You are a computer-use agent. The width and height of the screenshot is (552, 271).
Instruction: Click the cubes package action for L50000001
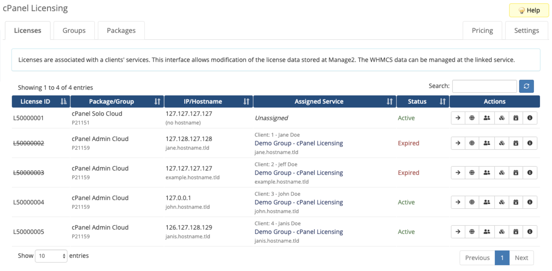[502, 118]
